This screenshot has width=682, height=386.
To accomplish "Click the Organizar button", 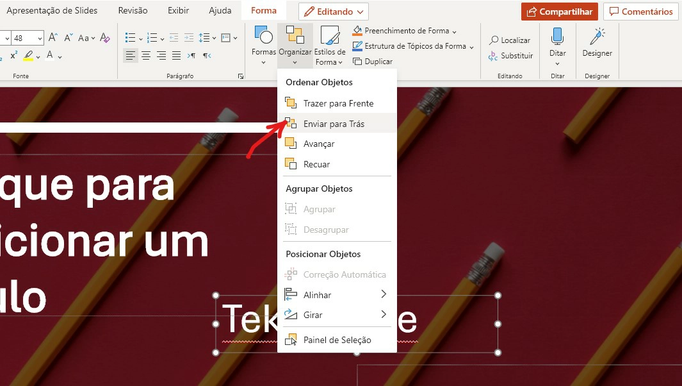I will [295, 46].
